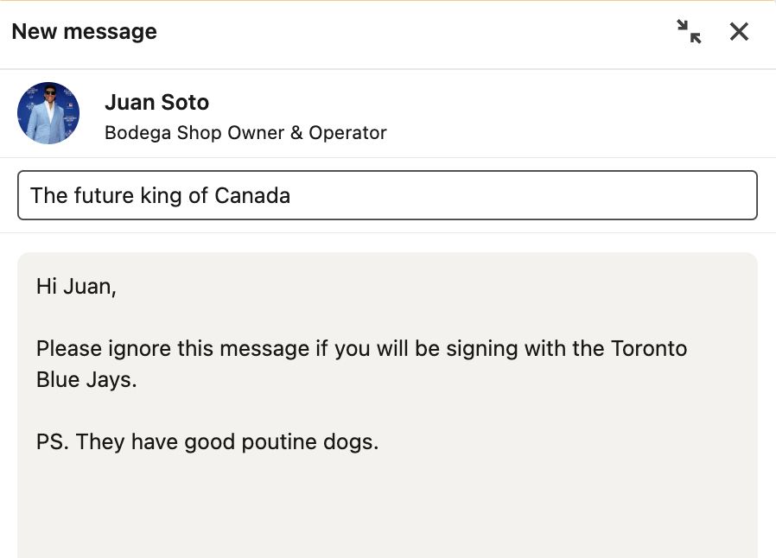
Task: Click the word "Toronto" in the message
Action: [649, 349]
